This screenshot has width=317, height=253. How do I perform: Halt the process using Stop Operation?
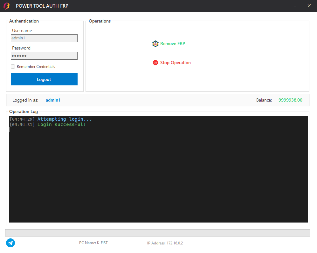[197, 63]
